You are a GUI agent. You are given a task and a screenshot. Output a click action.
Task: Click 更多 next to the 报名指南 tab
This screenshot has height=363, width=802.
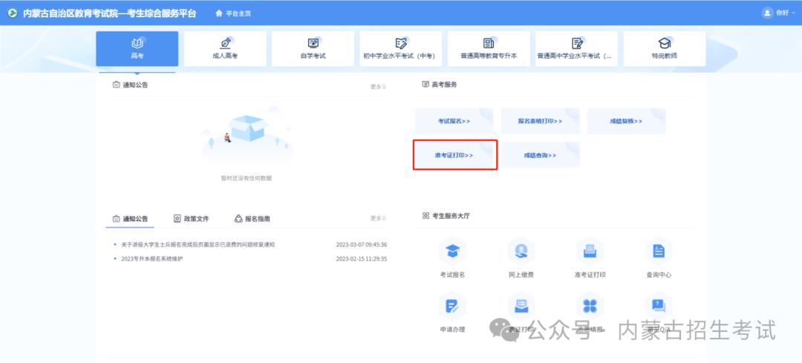coord(379,218)
